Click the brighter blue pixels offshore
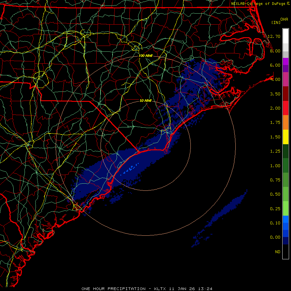The height and width of the screenshot is (291, 291). pos(130,168)
